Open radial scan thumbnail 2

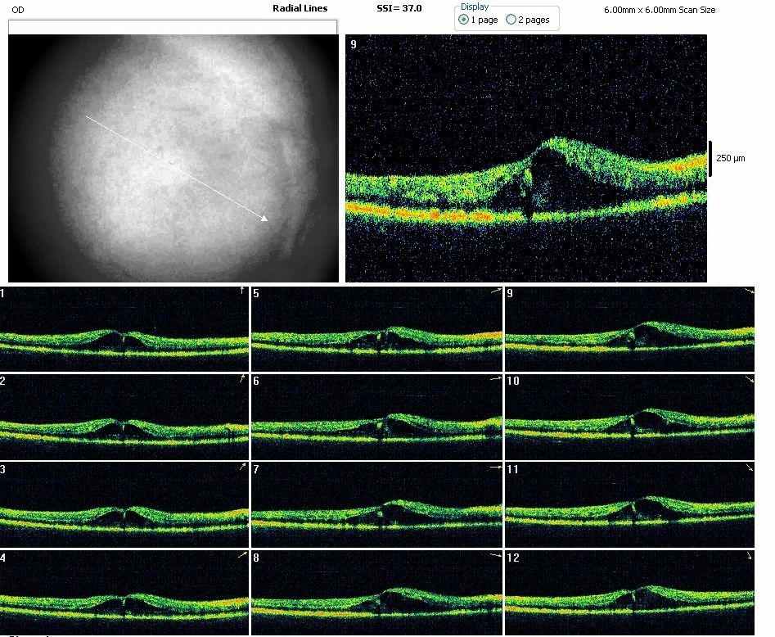click(x=124, y=417)
